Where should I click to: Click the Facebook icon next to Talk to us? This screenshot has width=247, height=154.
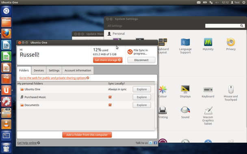(x=155, y=143)
